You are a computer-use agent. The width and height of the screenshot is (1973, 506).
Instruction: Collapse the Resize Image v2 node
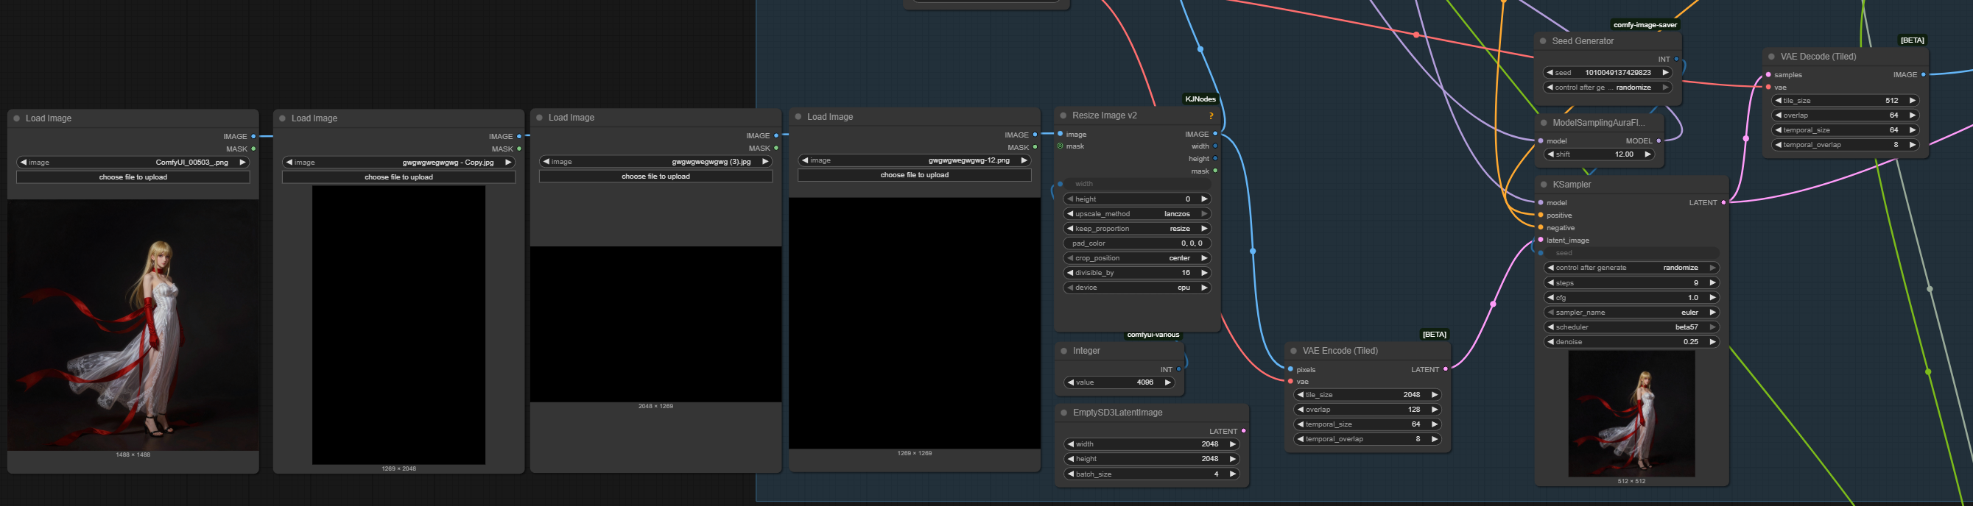pyautogui.click(x=1063, y=115)
